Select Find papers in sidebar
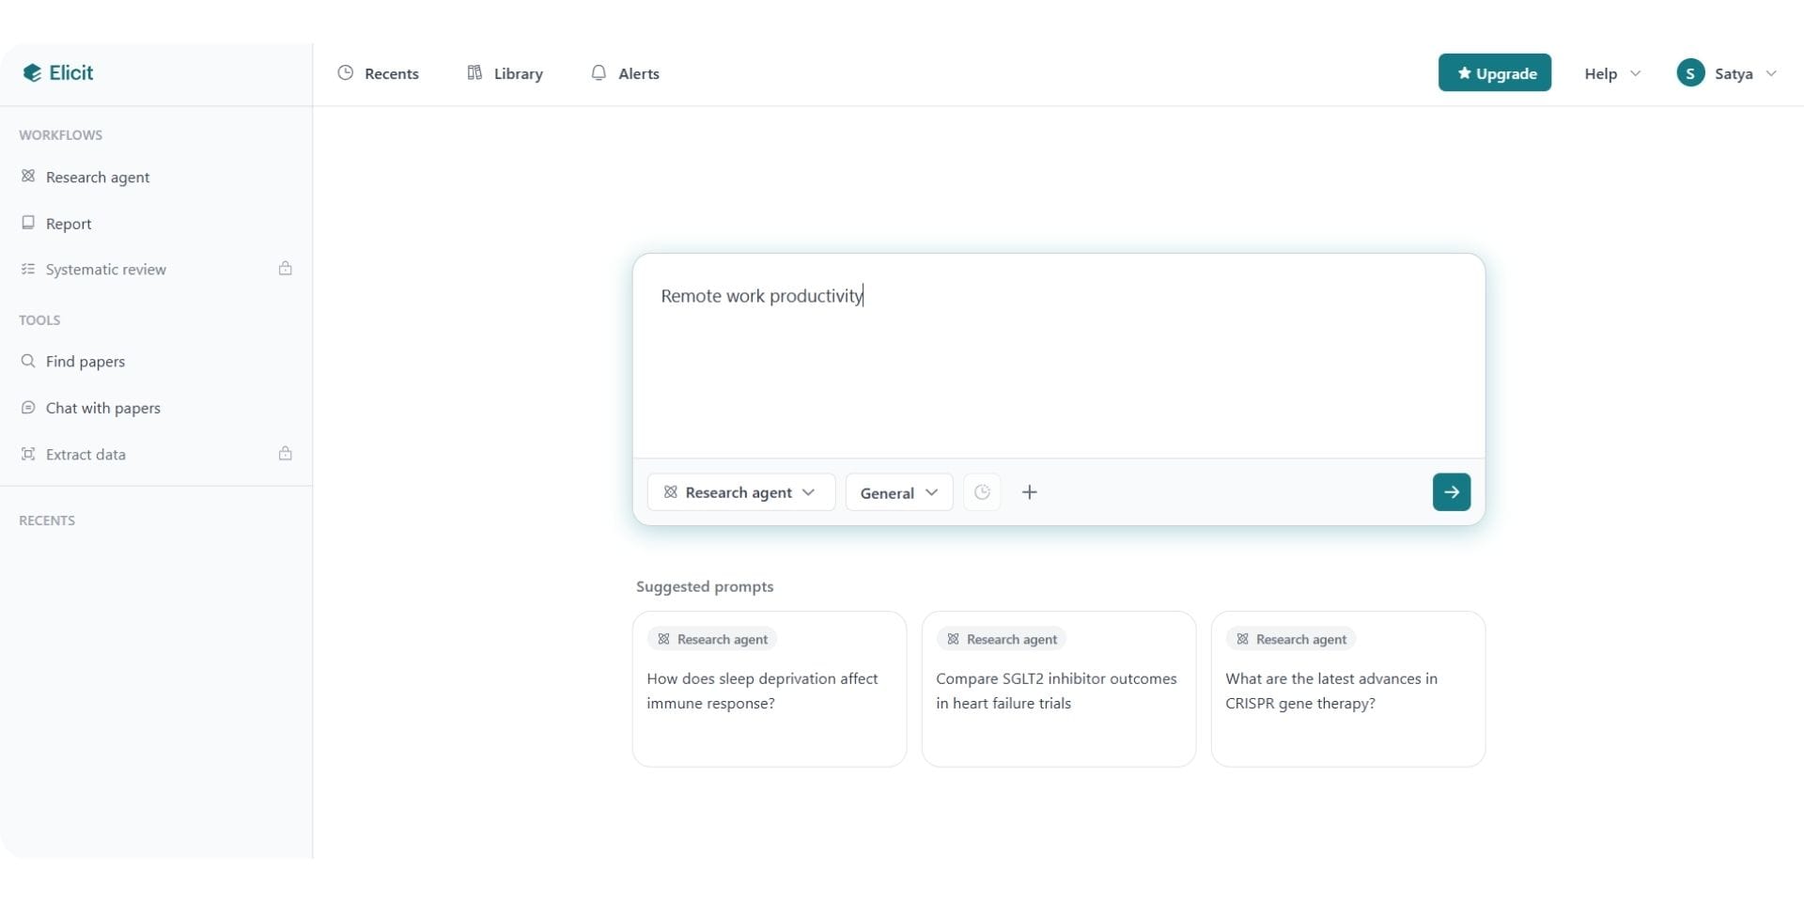 click(85, 362)
